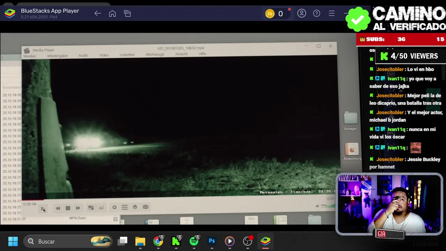Click the Media Player record circle icon

click(x=114, y=207)
